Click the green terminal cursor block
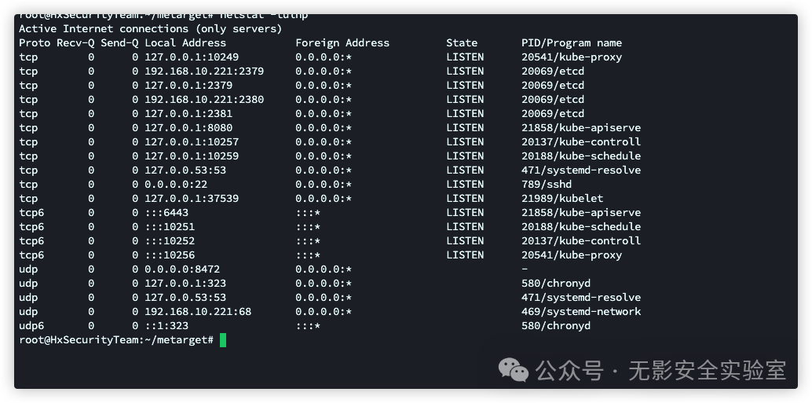Screen dimensions: 812x403 (223, 340)
